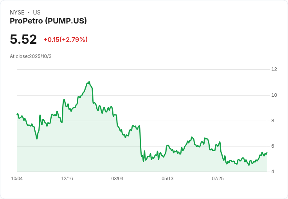This screenshot has height=199, width=288.
Task: Click the 8 y-axis label
Action: click(273, 121)
